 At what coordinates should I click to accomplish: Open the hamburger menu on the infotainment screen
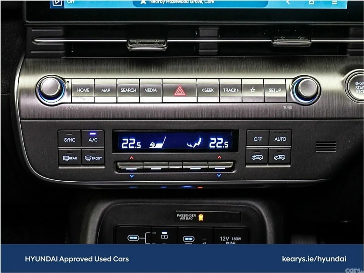coord(335,2)
